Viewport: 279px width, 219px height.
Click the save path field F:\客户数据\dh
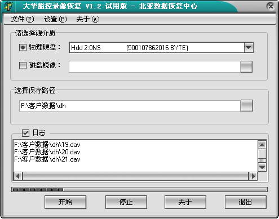130,106
